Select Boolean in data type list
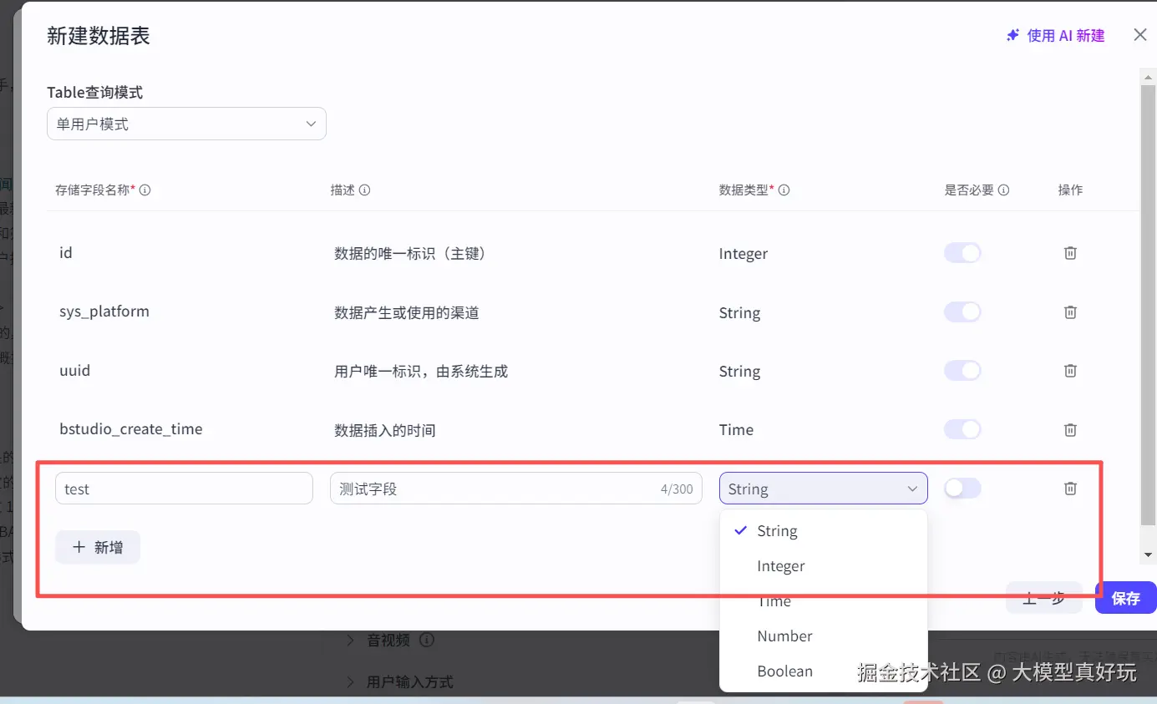1157x704 pixels. coord(823,671)
